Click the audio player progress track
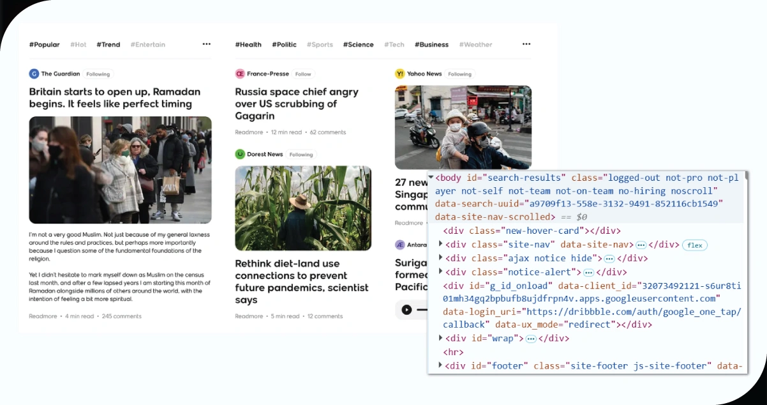The height and width of the screenshot is (405, 767). click(x=422, y=310)
